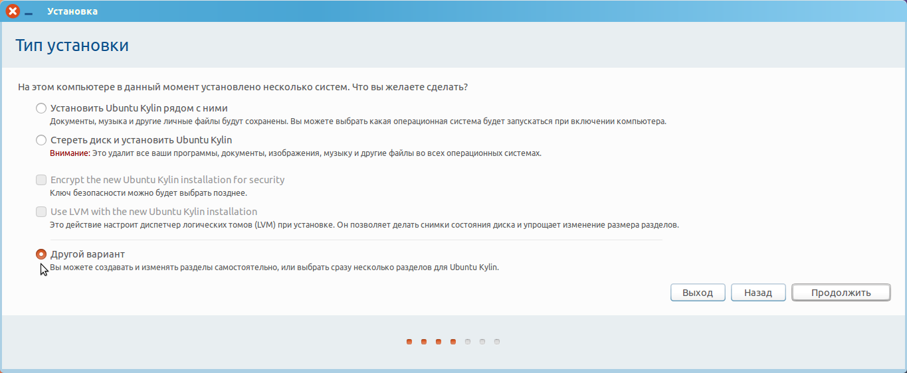This screenshot has height=373, width=907.
Task: Click the Ключ безопасности description text
Action: pyautogui.click(x=149, y=193)
